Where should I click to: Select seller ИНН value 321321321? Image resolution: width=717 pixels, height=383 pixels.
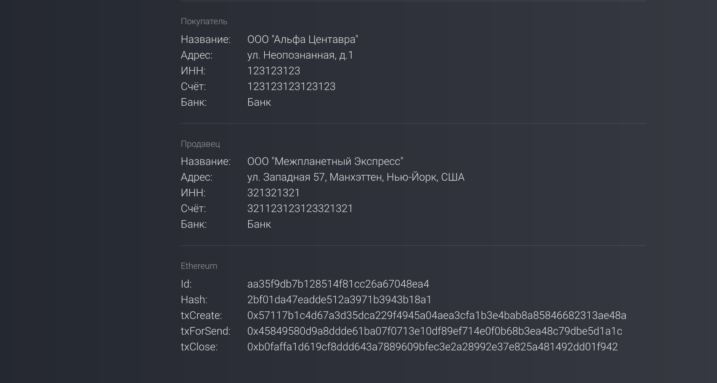point(273,193)
